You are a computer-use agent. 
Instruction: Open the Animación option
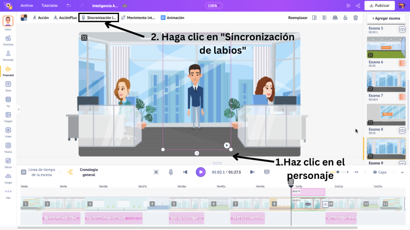[173, 18]
